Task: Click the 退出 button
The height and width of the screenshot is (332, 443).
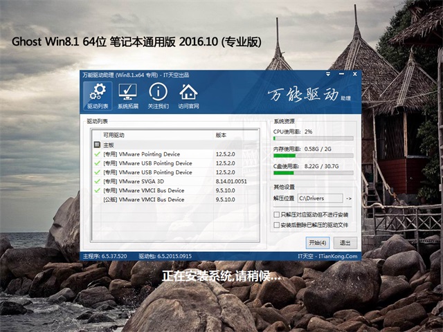Action: (344, 243)
